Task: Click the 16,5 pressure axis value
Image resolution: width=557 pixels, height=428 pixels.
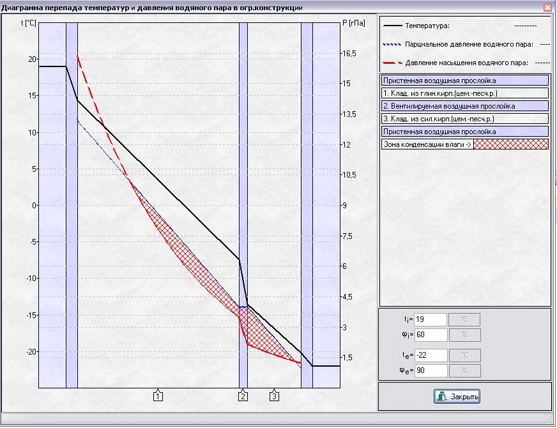Action: [349, 54]
